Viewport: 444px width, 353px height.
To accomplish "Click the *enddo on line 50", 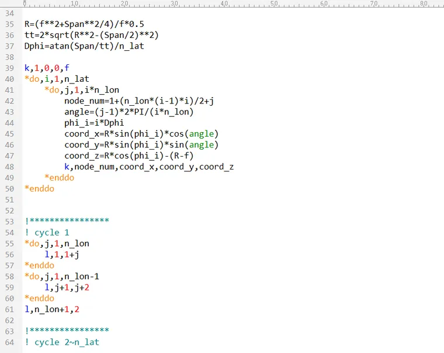I will (39, 189).
